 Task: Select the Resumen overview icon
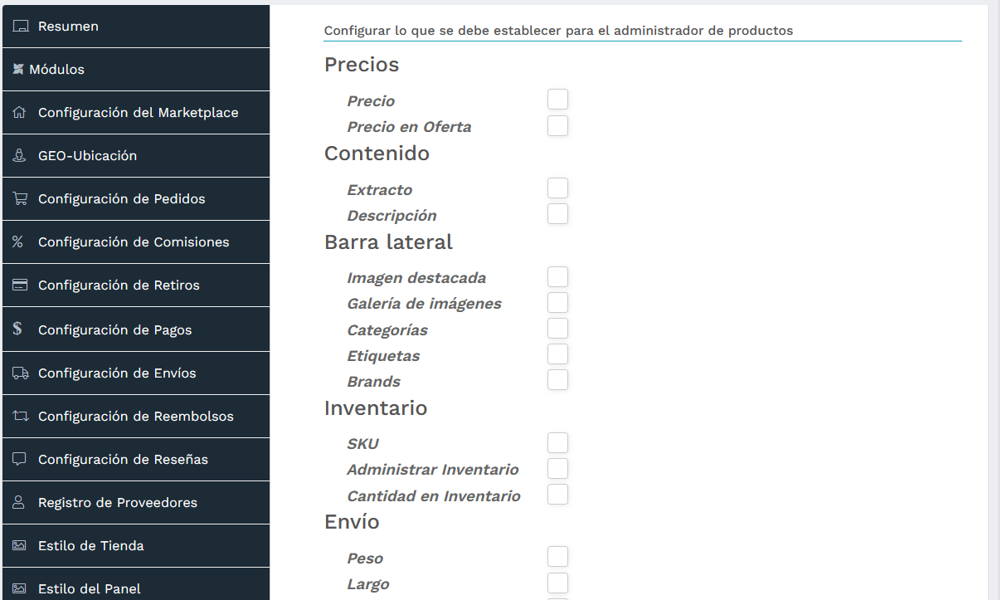click(x=19, y=26)
